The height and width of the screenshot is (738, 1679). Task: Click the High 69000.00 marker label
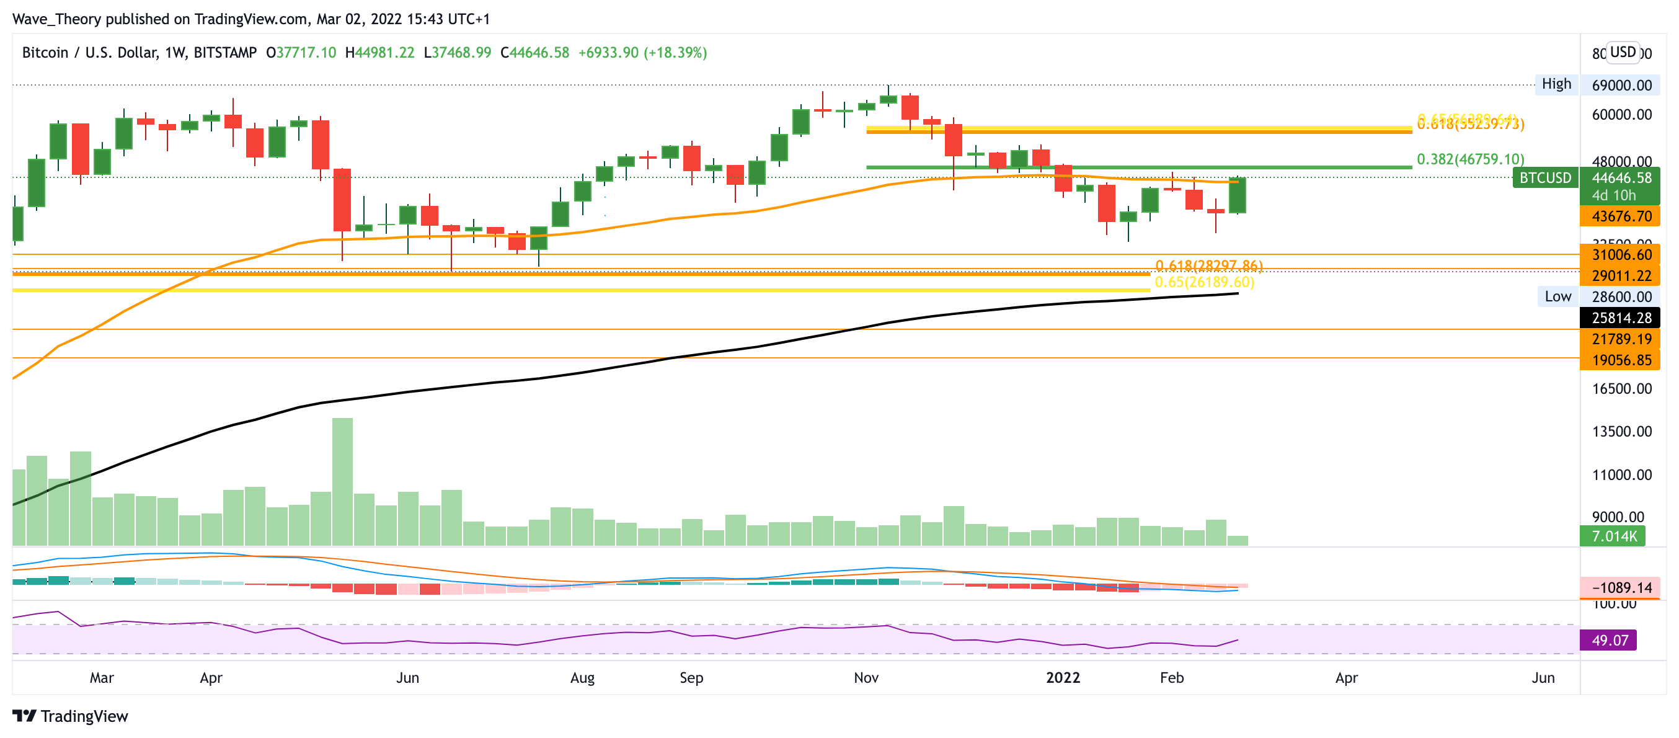1556,84
